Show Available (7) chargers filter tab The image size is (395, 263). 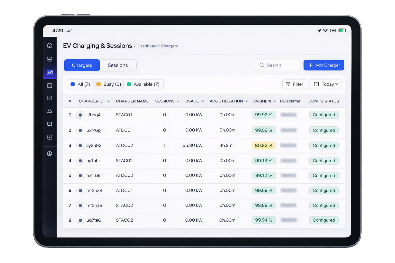(143, 84)
